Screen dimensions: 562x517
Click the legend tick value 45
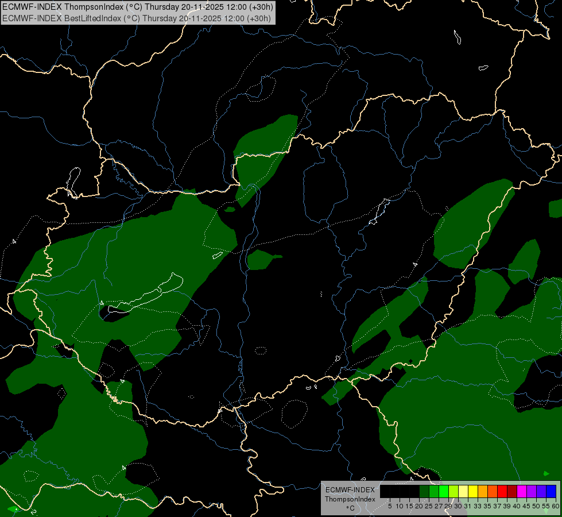527,506
